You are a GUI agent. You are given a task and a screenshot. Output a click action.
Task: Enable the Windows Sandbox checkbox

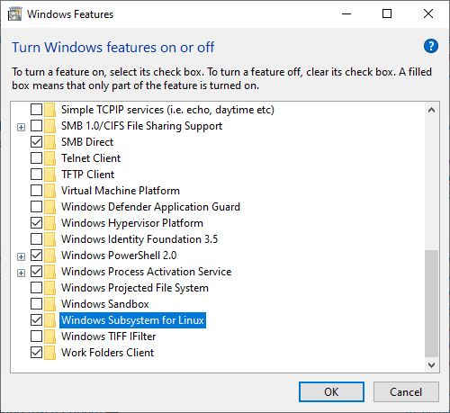tap(36, 304)
